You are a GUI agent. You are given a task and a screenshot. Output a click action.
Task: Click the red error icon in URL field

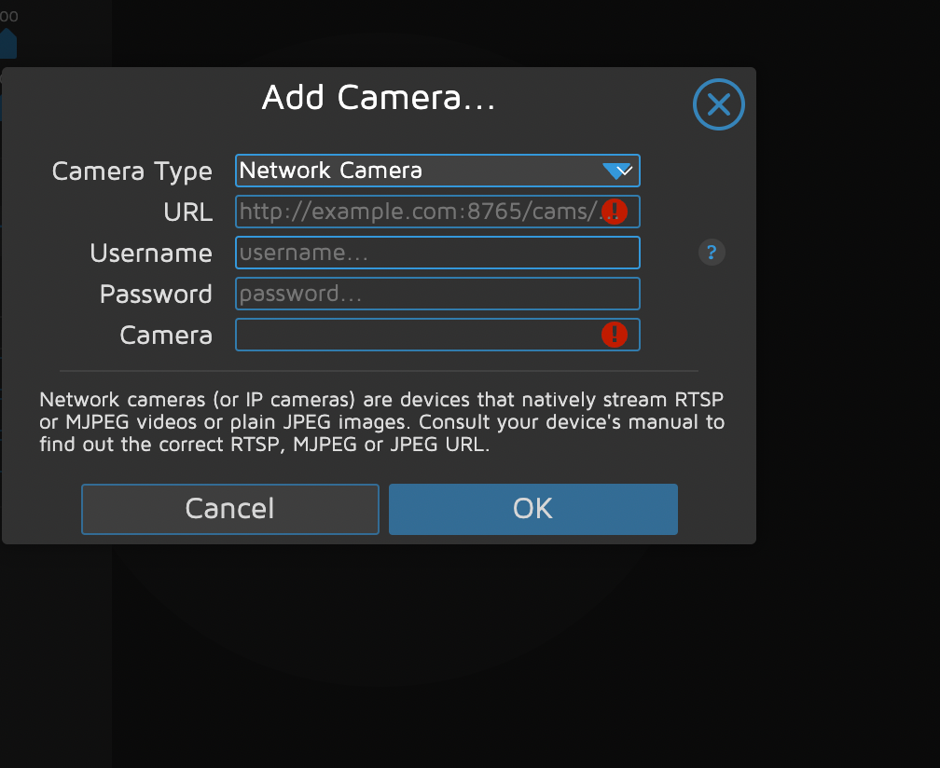[615, 212]
